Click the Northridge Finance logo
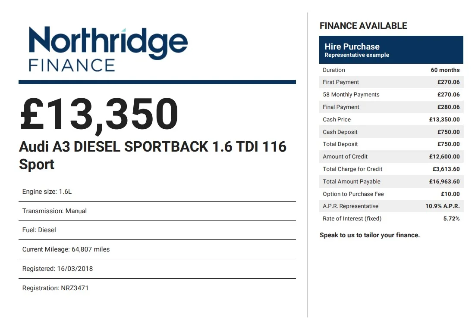The width and height of the screenshot is (475, 323). [108, 49]
